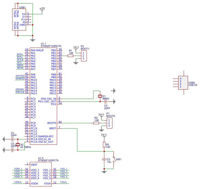Viewport: 200px width, 189px height.
Task: Click the PC14-OSC32_IN pin name
Action: (41, 139)
